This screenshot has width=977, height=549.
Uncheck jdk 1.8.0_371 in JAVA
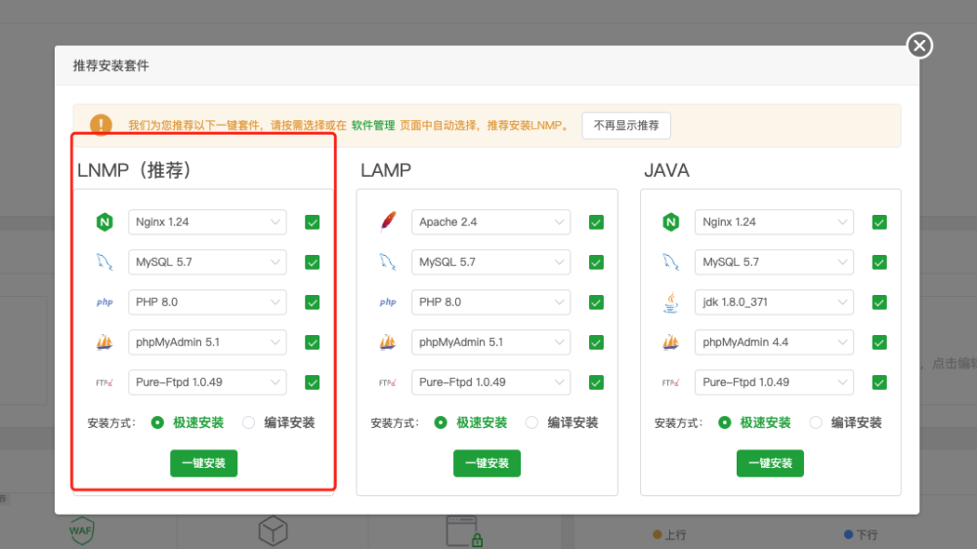pos(879,302)
